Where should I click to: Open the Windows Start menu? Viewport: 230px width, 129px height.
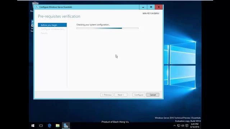pos(33,126)
